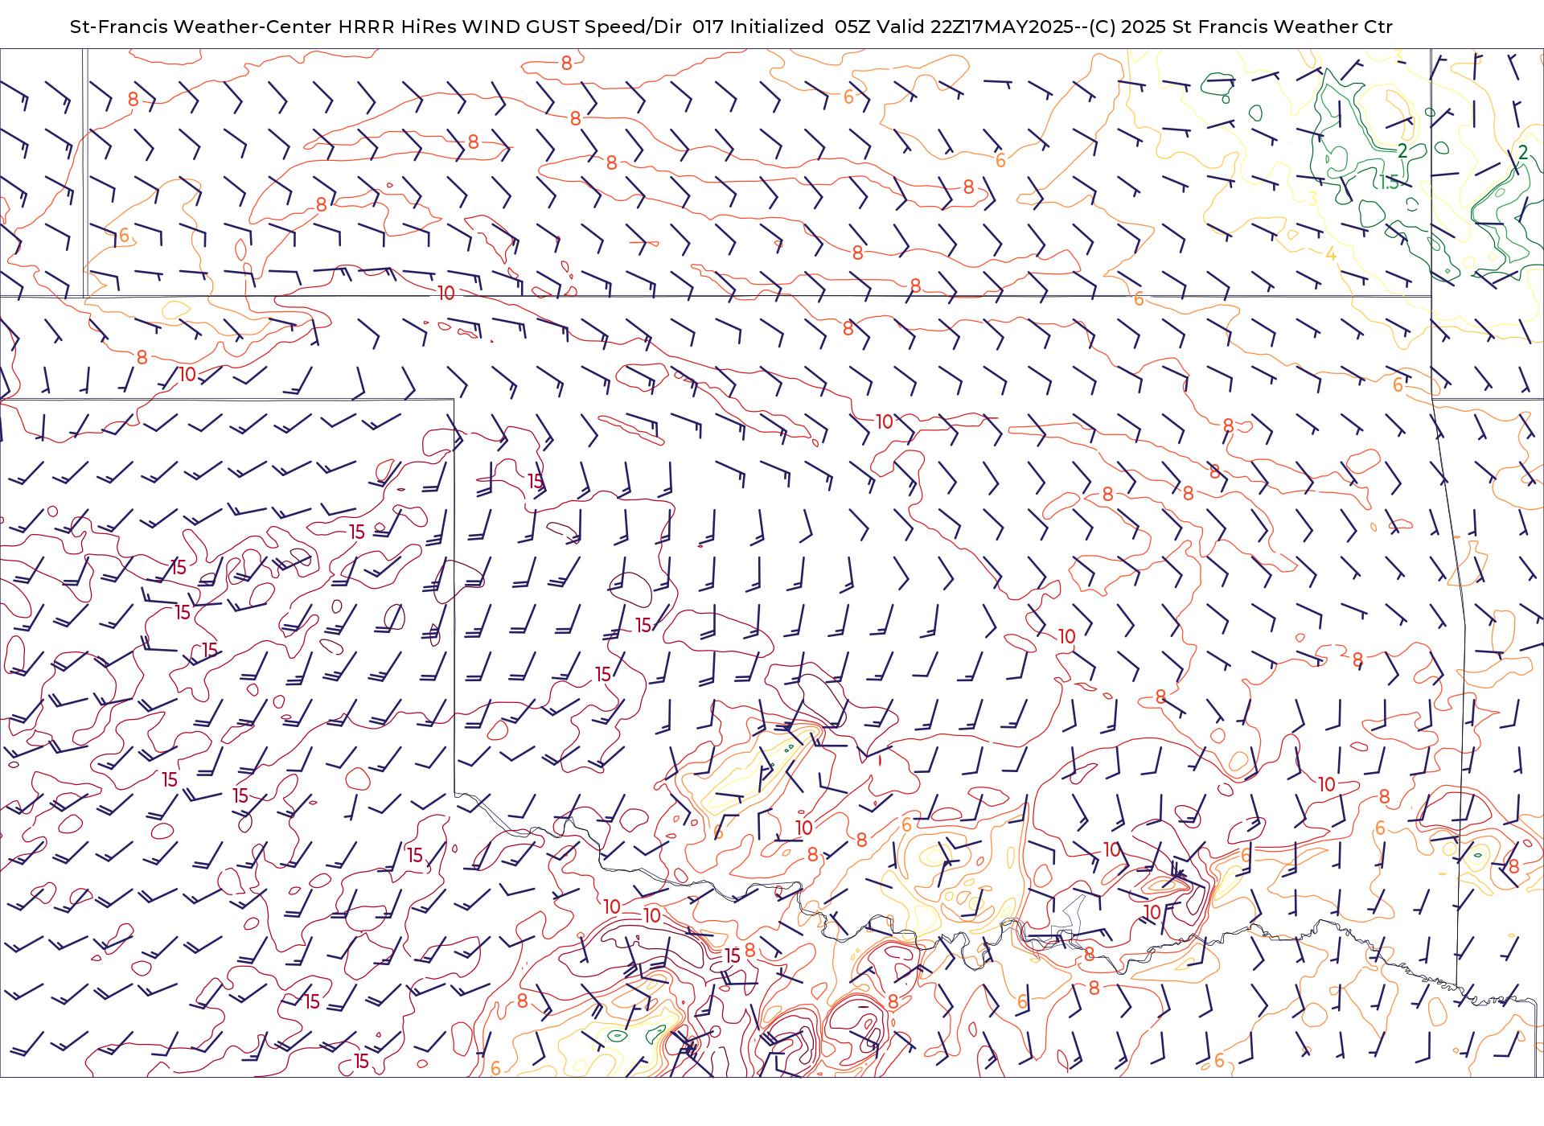
Task: Select the "WIND GUST Speed/Dir" title text
Action: point(573,27)
